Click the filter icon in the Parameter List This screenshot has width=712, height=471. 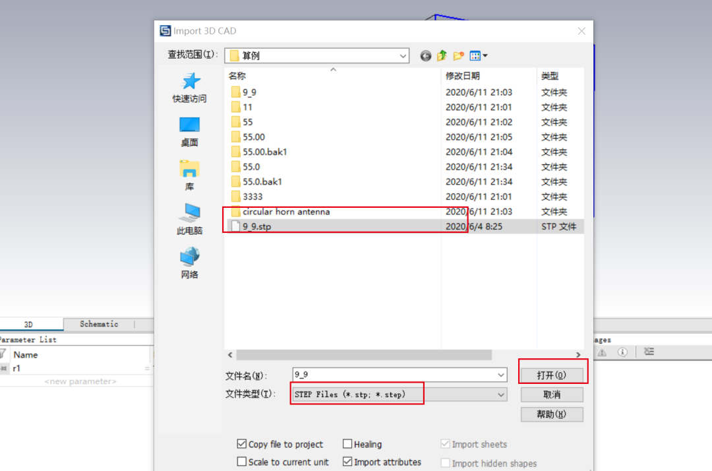coord(3,354)
